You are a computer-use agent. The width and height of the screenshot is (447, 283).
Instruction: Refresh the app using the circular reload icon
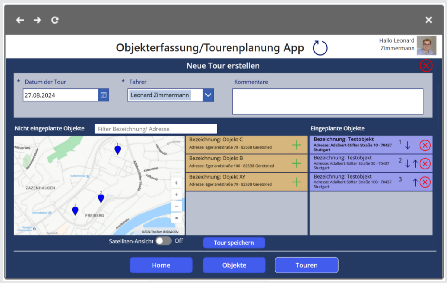coord(320,48)
